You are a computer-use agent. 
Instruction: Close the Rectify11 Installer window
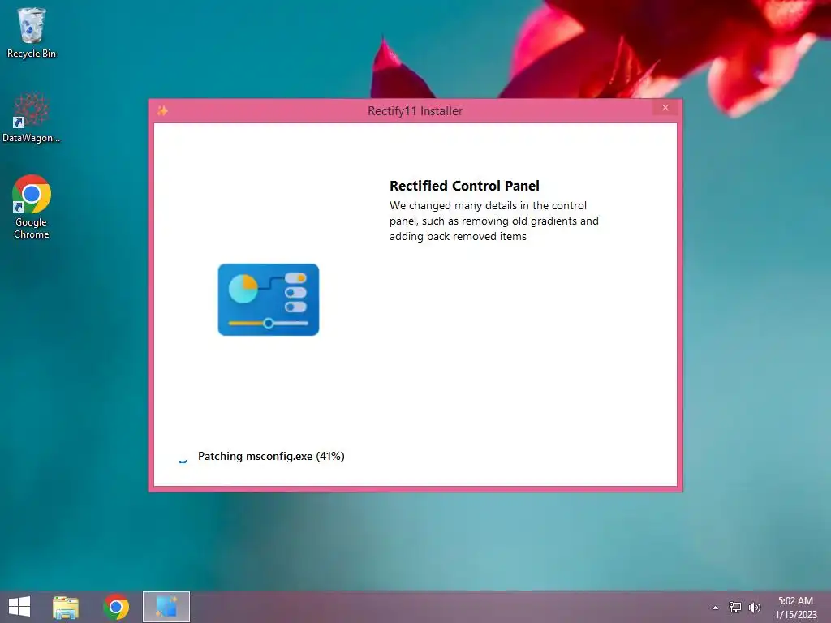(x=665, y=108)
